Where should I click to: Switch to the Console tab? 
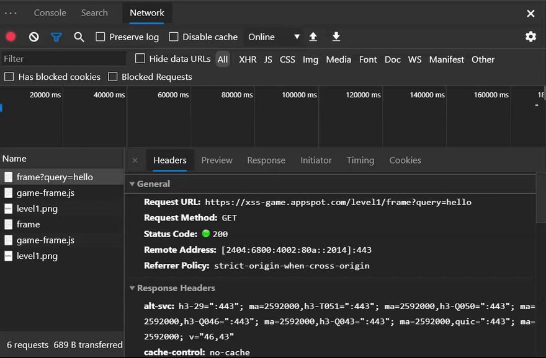coord(50,13)
